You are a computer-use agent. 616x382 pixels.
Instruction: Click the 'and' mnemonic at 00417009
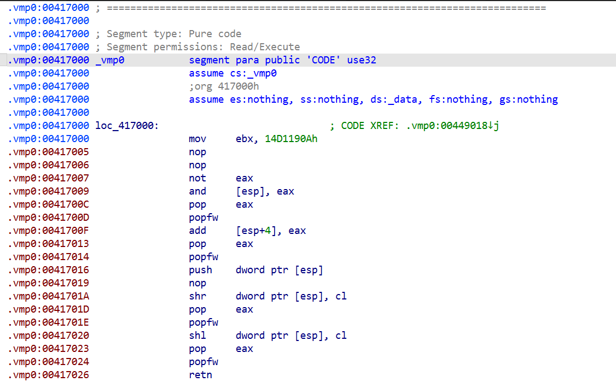click(197, 191)
